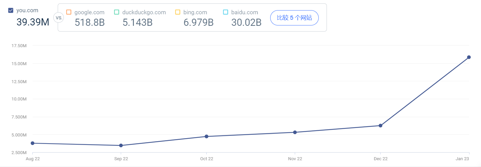Viewport: 481px width, 167px height.
Task: Tick the duckduckgo.com checkbox
Action: tap(117, 12)
